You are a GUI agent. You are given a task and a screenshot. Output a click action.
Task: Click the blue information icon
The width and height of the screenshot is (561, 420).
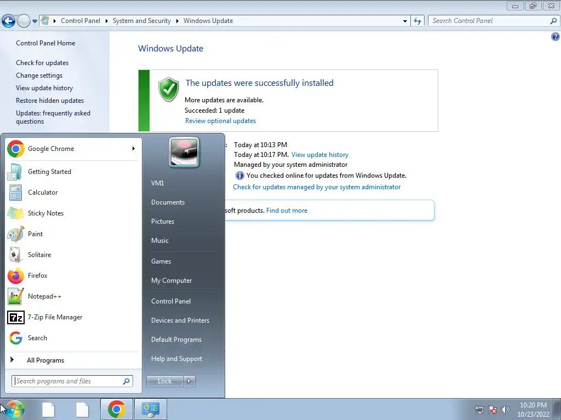coord(240,176)
